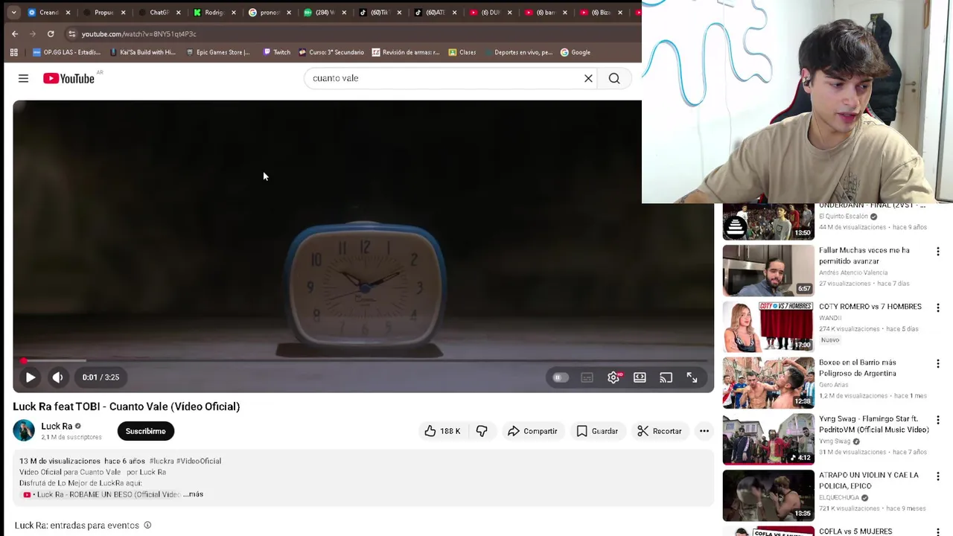Open the Google bookmark
The width and height of the screenshot is (953, 536).
(576, 52)
